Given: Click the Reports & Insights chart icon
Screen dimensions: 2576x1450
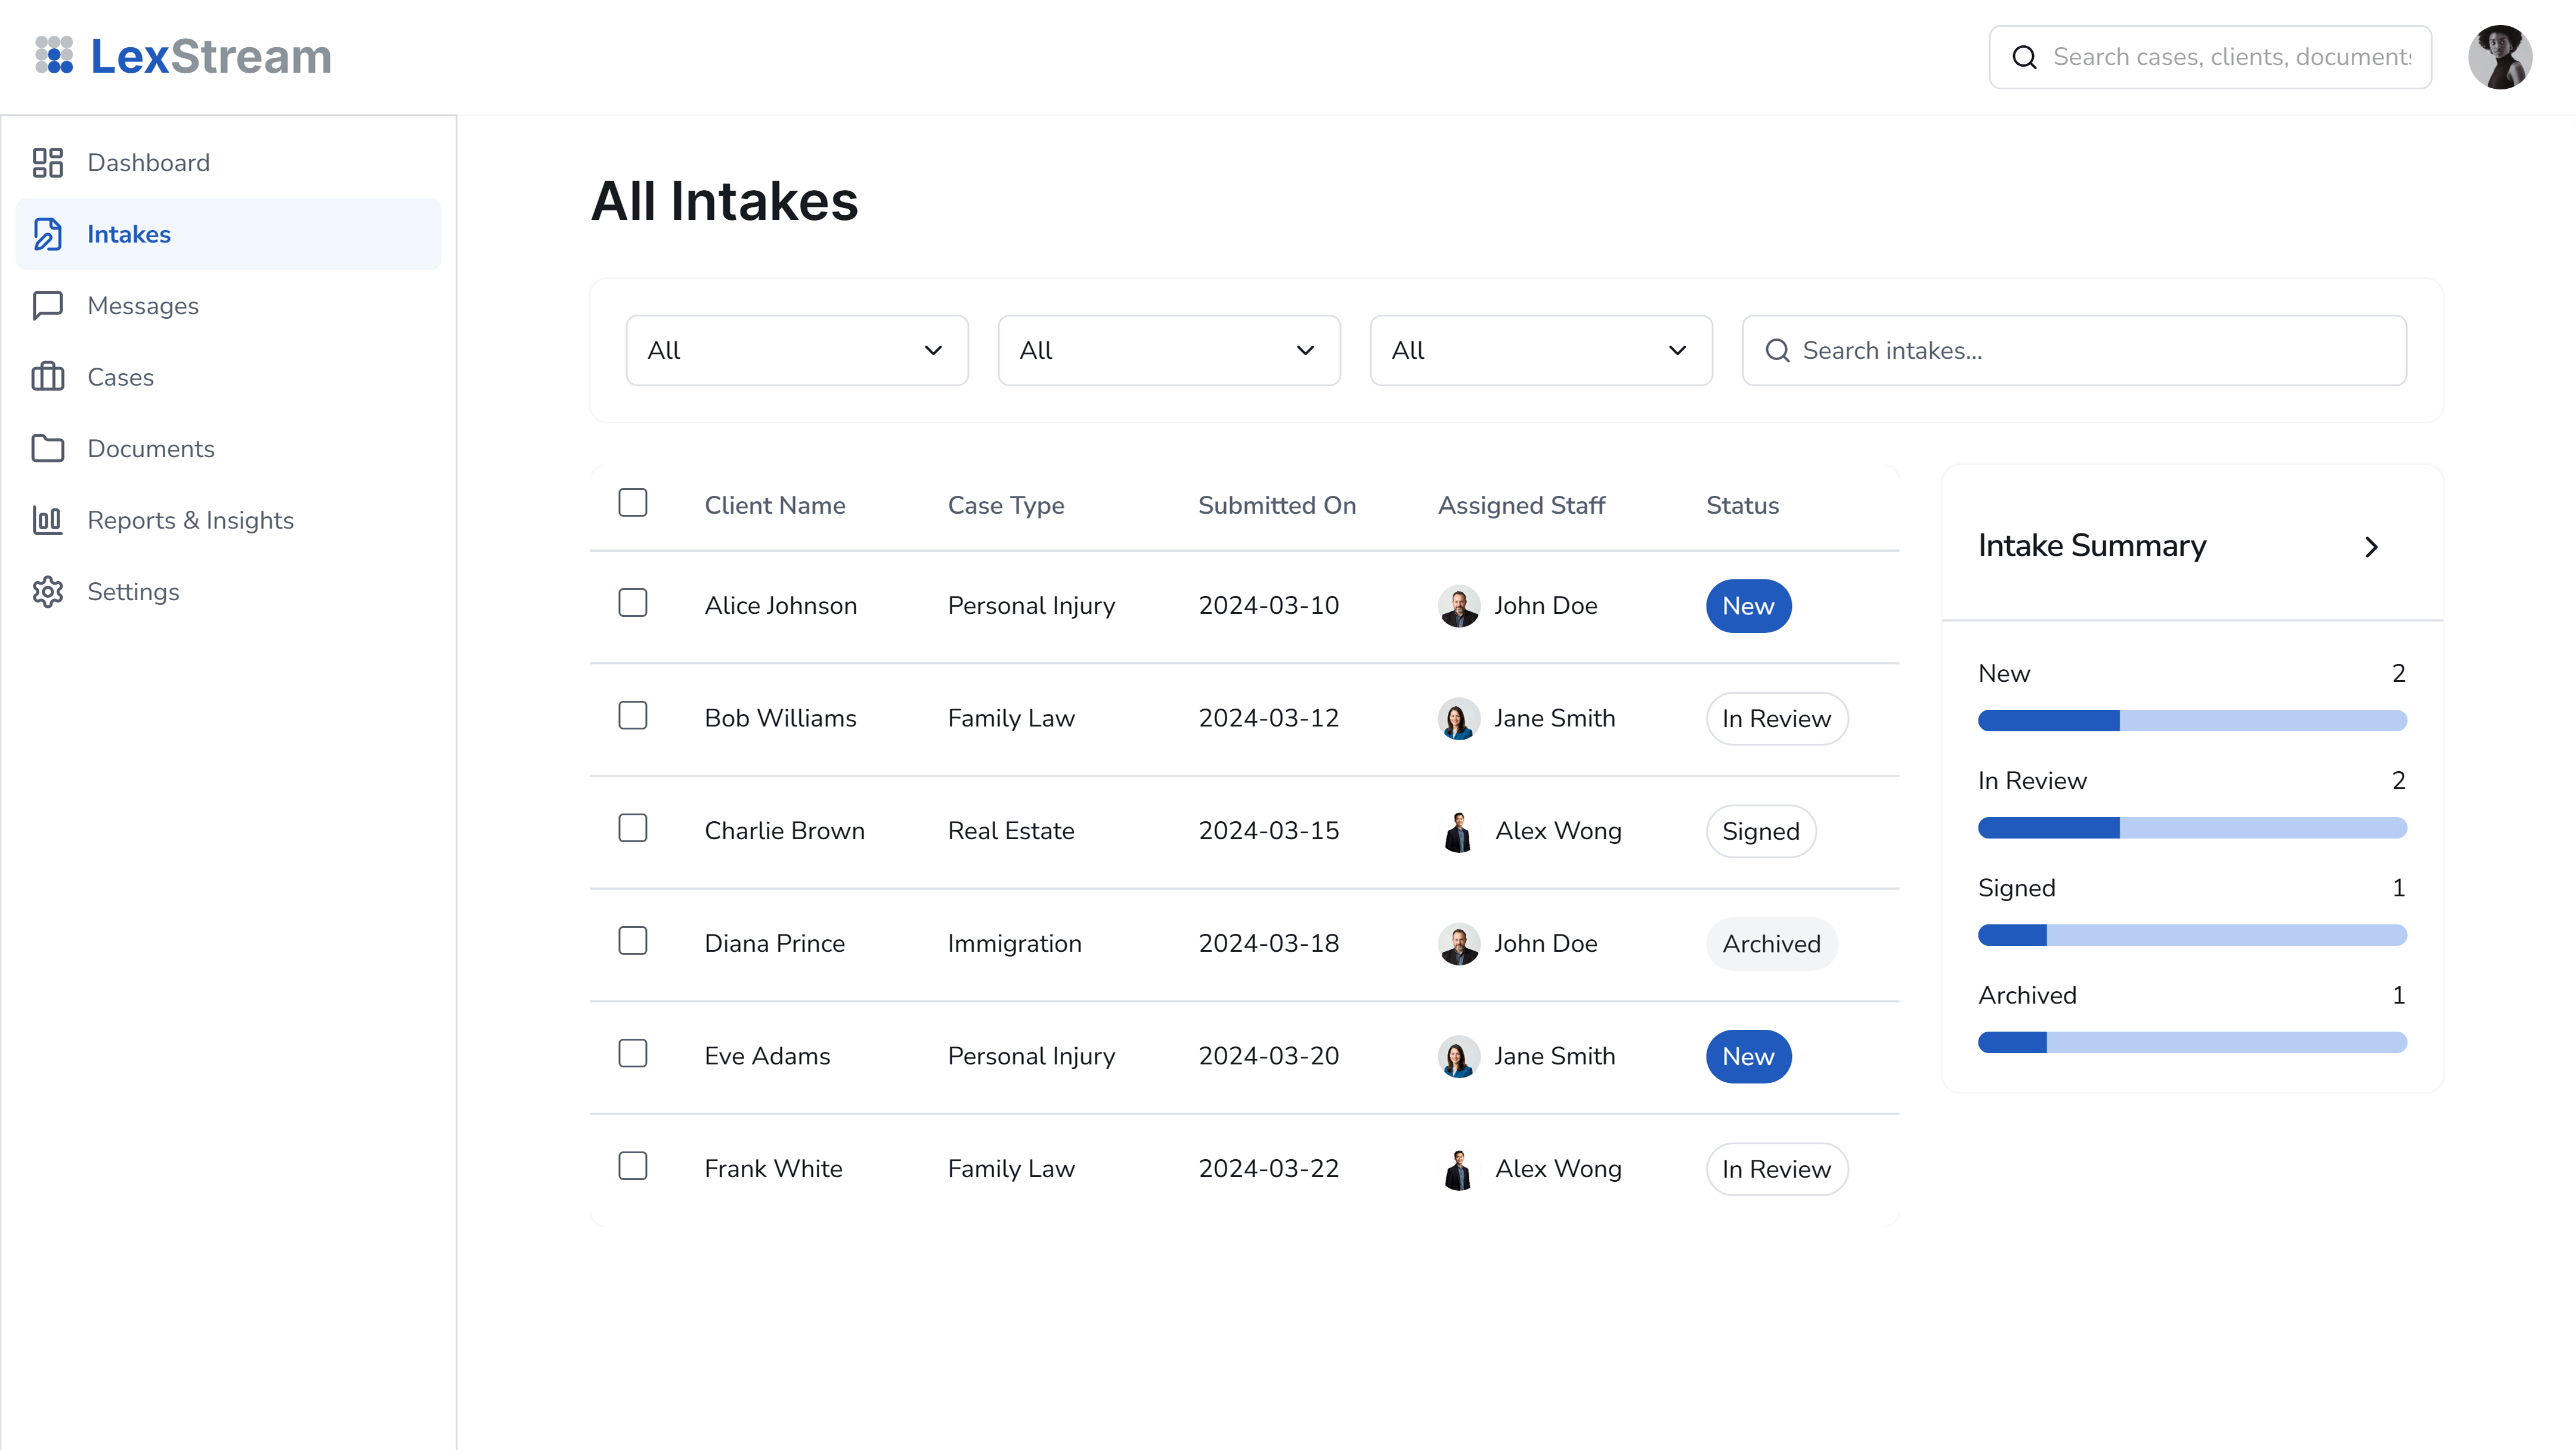Looking at the screenshot, I should (x=47, y=521).
